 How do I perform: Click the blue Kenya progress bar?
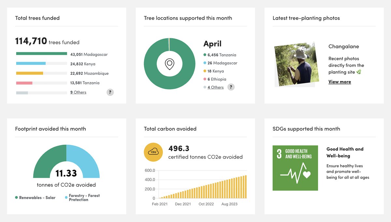click(31, 64)
